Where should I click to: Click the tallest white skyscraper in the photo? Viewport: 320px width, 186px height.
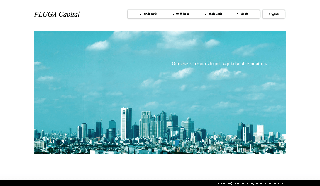pos(126,123)
